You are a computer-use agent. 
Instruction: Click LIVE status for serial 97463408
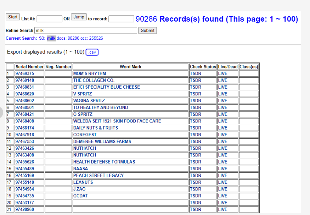pyautogui.click(x=222, y=155)
